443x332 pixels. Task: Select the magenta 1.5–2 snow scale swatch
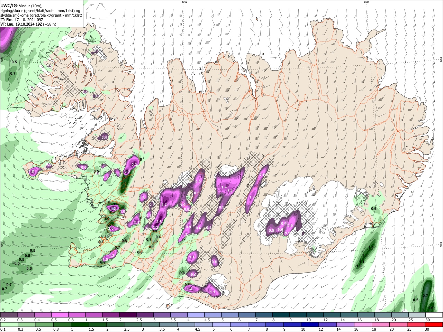pos(111,315)
